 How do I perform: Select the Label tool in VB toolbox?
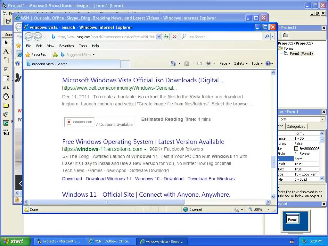[x=6, y=52]
